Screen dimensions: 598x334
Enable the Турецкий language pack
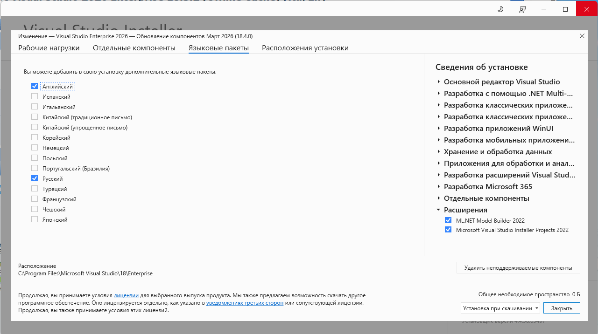35,189
